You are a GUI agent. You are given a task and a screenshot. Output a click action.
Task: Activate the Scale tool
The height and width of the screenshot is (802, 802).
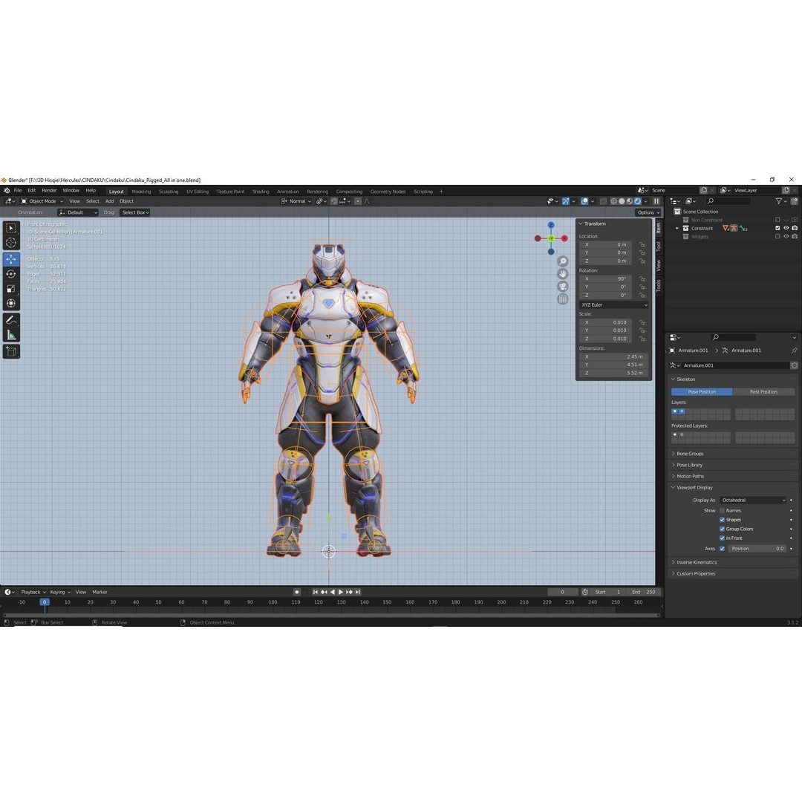click(11, 289)
